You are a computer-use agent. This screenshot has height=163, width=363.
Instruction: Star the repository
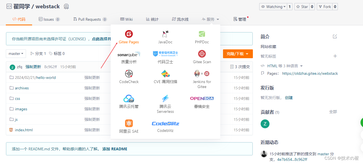[x=302, y=7]
